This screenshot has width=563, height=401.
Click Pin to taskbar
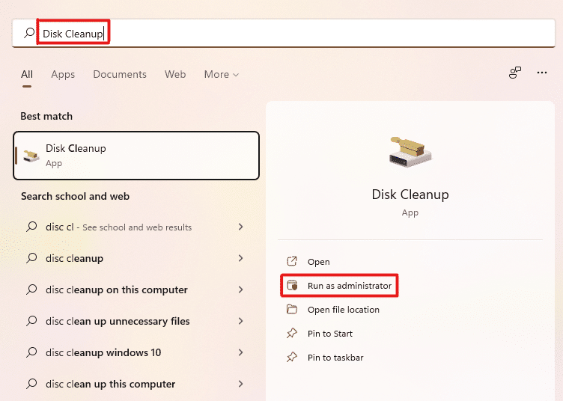(335, 358)
